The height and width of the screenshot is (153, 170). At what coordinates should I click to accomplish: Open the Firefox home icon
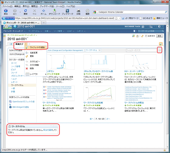tap(44, 11)
